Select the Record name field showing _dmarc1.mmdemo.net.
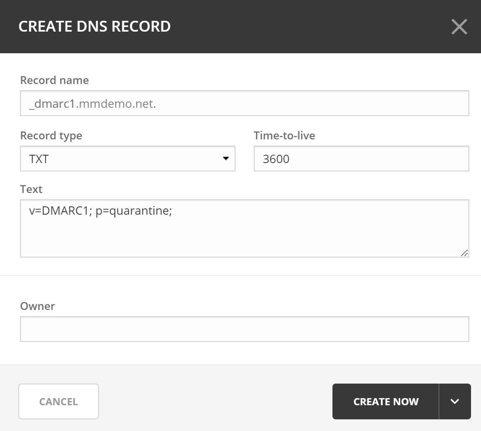The width and height of the screenshot is (481, 431). click(x=244, y=103)
